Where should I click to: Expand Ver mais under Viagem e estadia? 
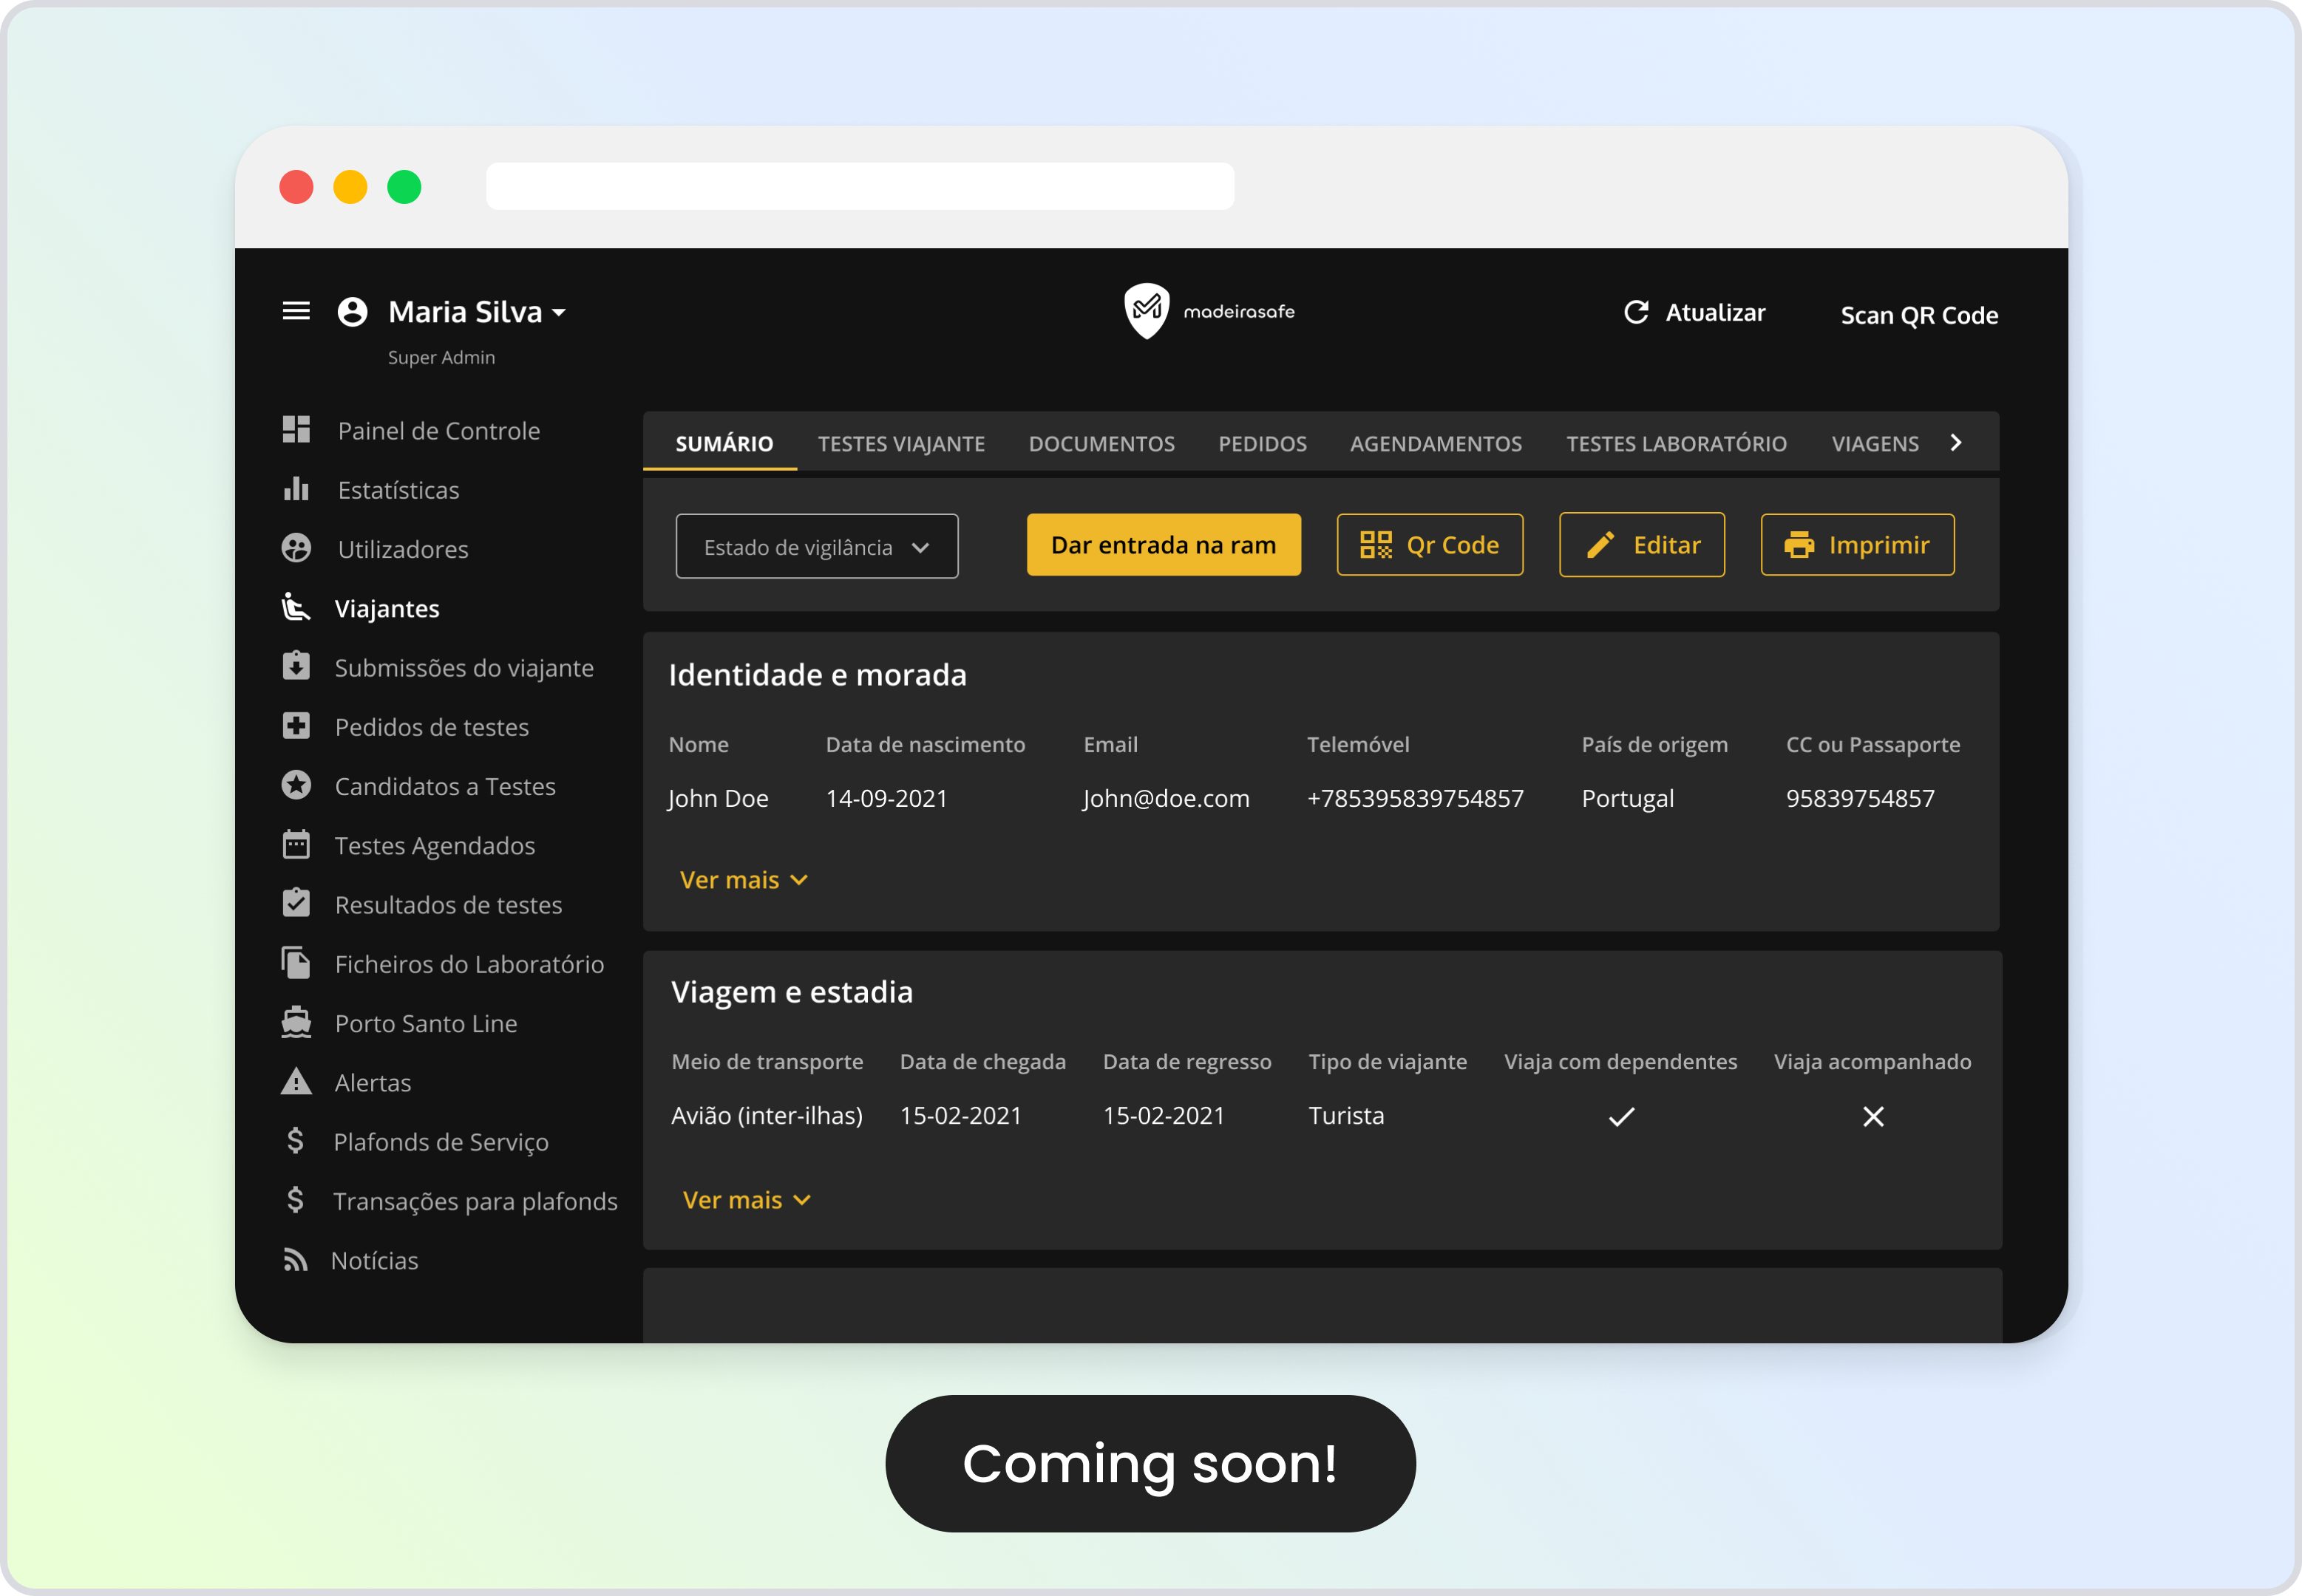(747, 1200)
